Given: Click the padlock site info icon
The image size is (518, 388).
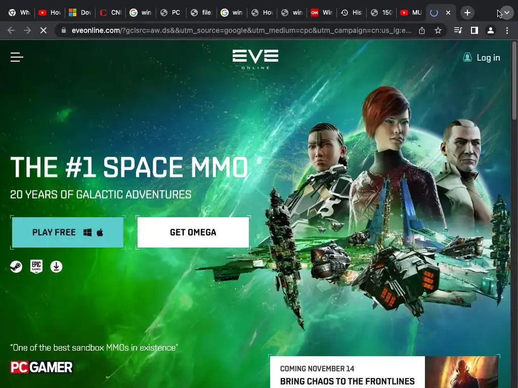Looking at the screenshot, I should (x=64, y=30).
